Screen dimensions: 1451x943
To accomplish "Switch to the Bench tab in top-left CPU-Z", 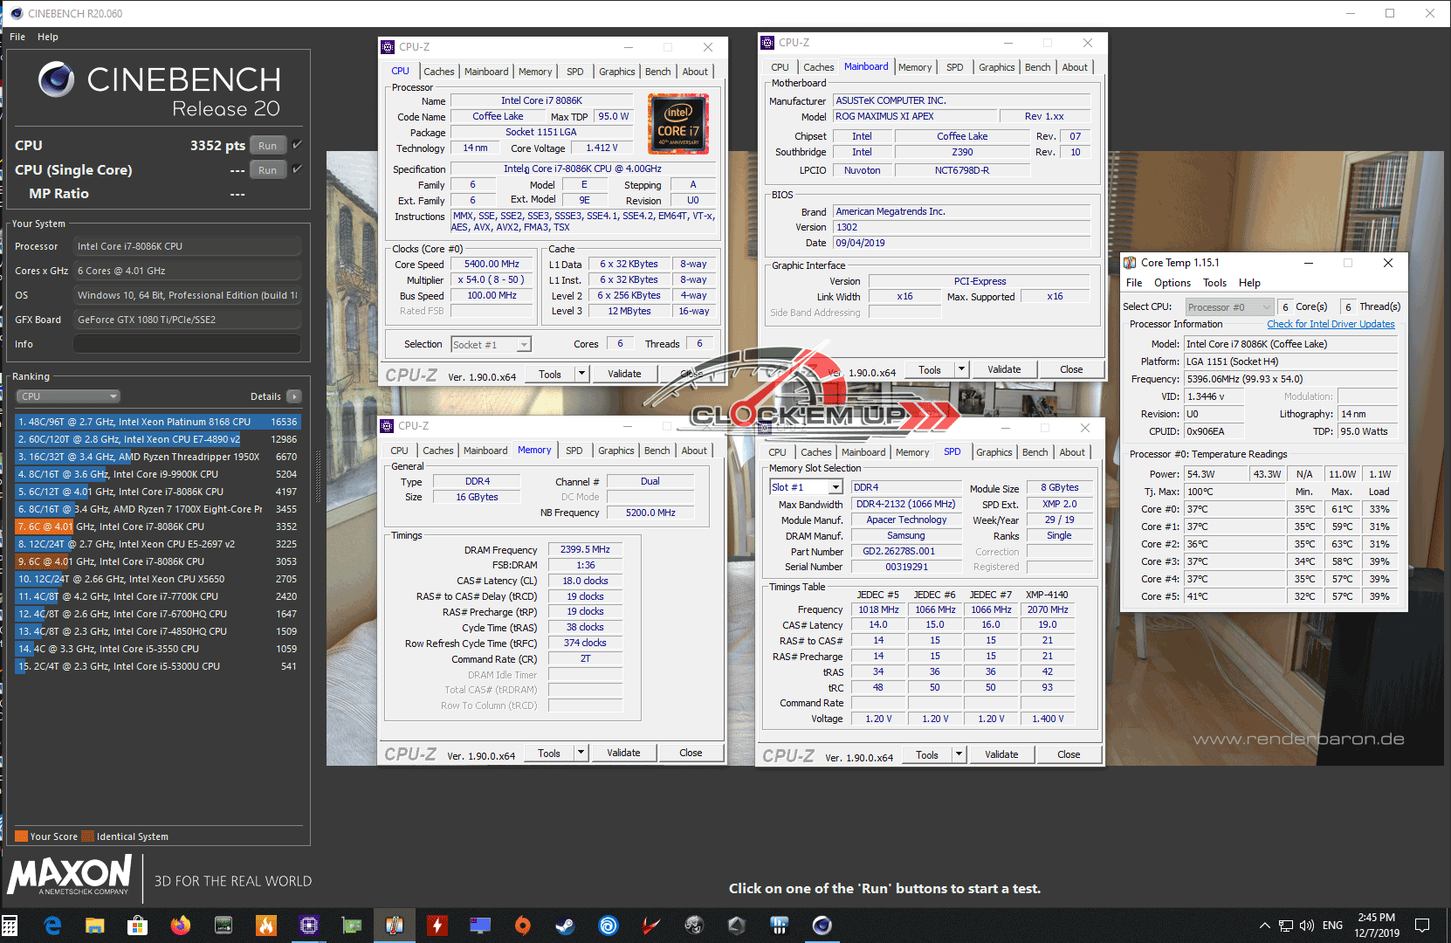I will click(657, 72).
